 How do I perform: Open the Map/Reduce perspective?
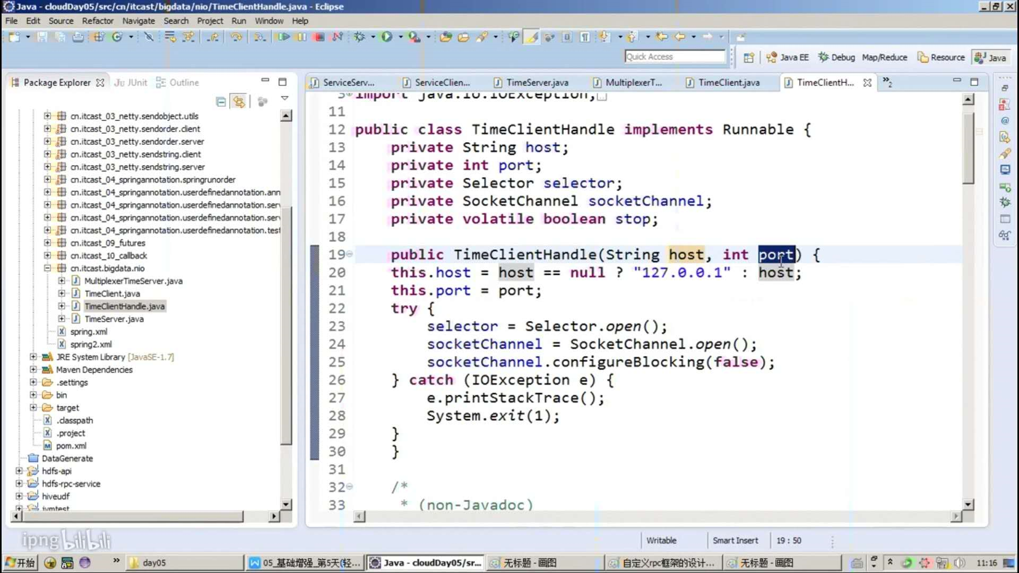click(884, 57)
